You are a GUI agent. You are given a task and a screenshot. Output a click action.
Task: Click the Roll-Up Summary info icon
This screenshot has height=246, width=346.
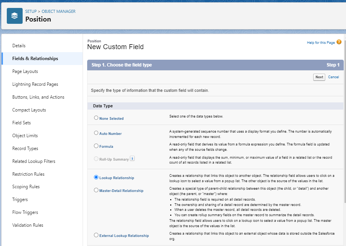coord(132,159)
